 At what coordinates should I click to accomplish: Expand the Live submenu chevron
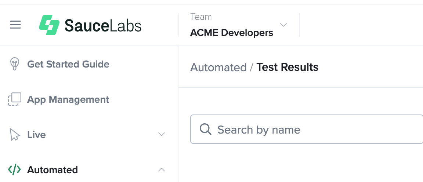tap(161, 134)
